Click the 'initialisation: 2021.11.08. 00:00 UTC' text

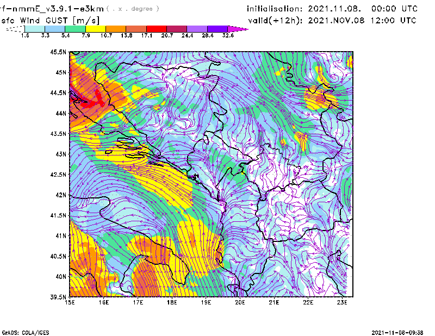coord(332,9)
